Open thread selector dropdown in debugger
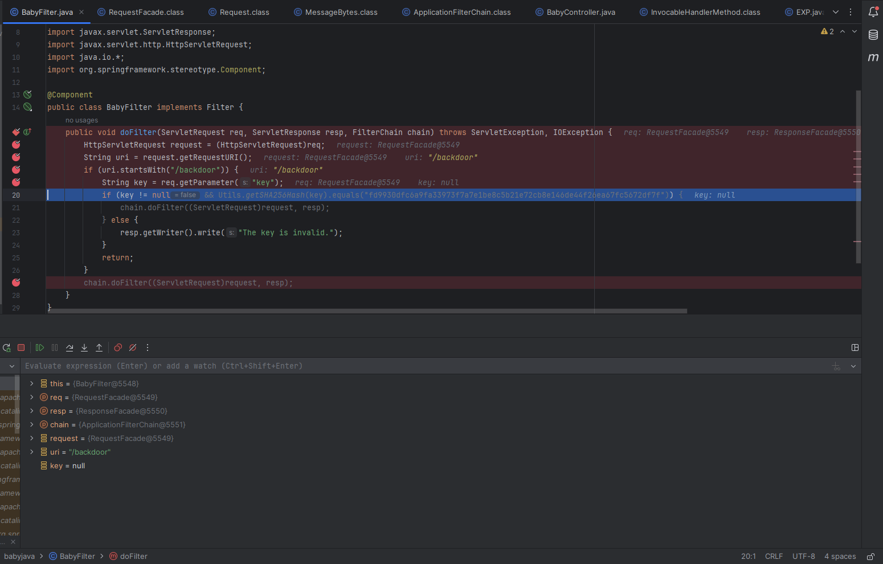The image size is (883, 564). tap(12, 366)
